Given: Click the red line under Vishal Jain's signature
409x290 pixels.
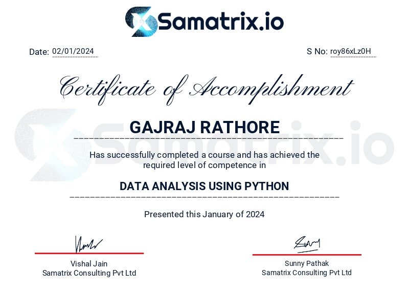Looking at the screenshot, I should coord(89,253).
